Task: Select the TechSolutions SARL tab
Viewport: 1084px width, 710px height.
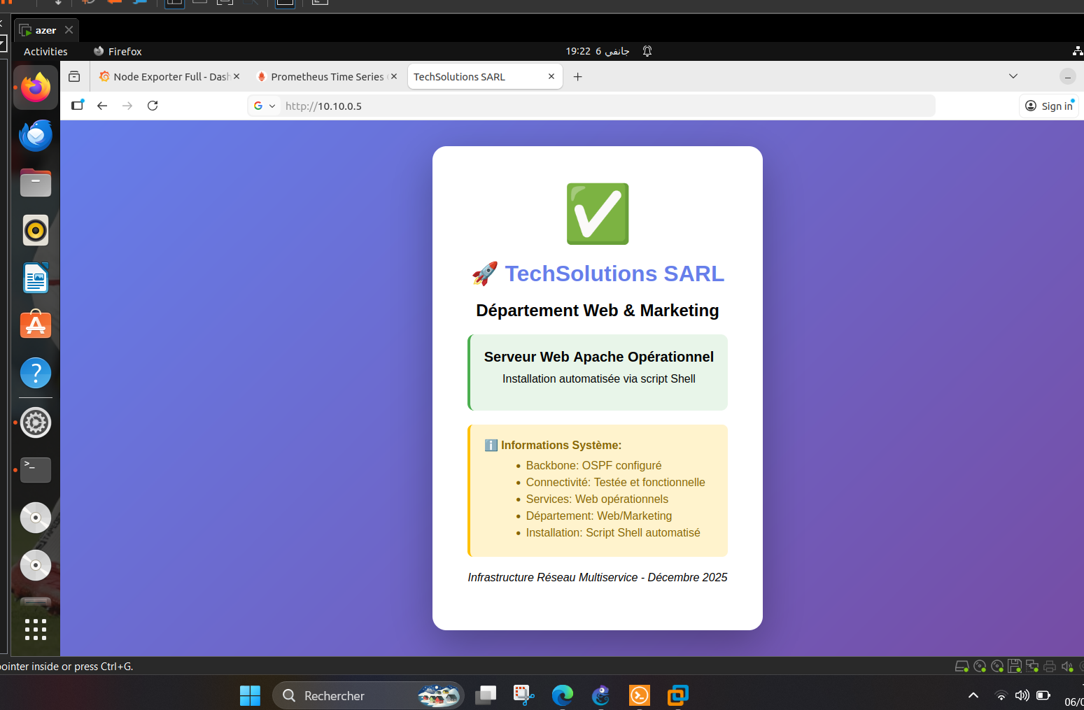Action: pos(485,77)
